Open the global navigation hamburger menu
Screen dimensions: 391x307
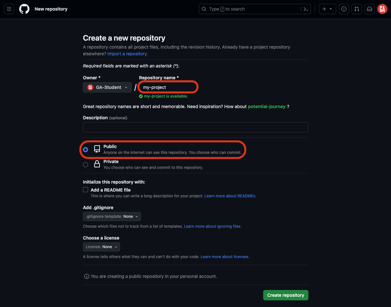coord(9,9)
